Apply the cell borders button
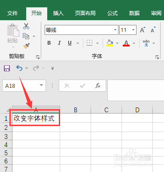Screen dimensions: 164x172 pyautogui.click(x=90, y=43)
